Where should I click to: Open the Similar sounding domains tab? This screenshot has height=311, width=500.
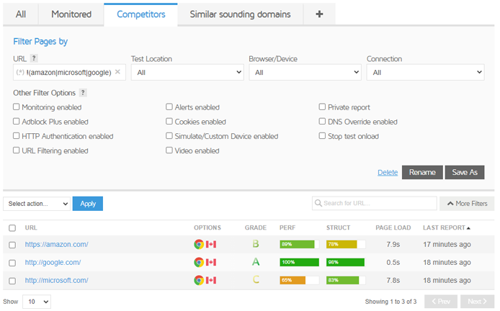240,14
